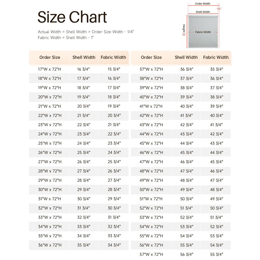Select the 45"W x 72"H order size cell

[151, 143]
